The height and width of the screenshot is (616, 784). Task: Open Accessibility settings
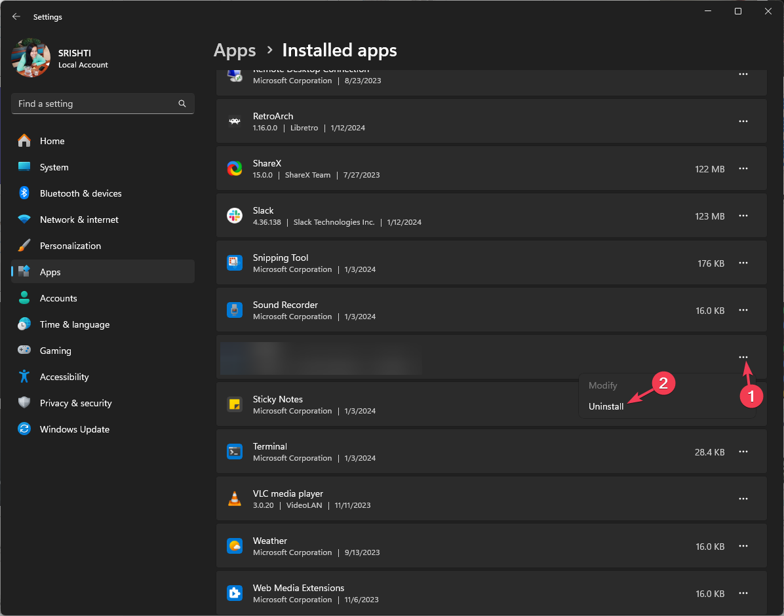103,377
